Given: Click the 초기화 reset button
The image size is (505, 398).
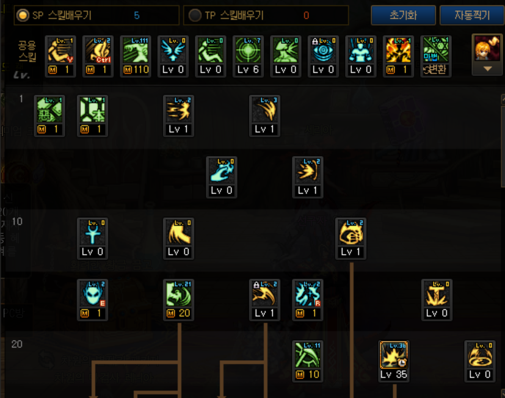Looking at the screenshot, I should (403, 15).
